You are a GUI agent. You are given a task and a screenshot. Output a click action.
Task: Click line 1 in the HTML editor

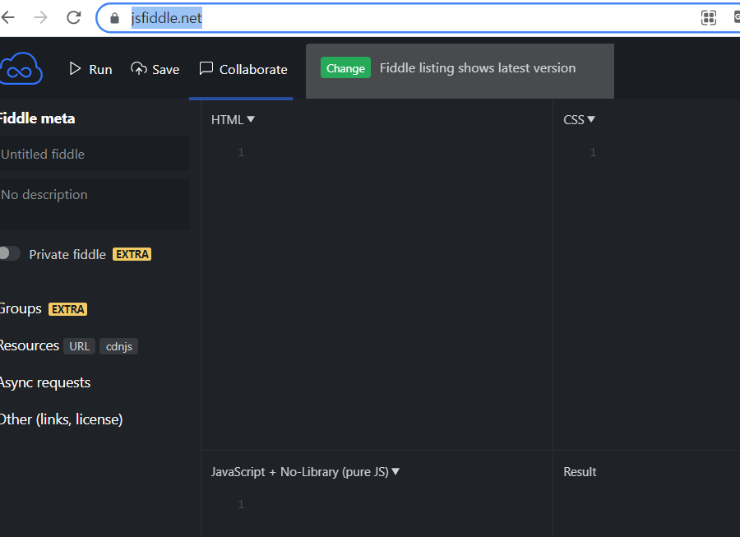pyautogui.click(x=241, y=152)
